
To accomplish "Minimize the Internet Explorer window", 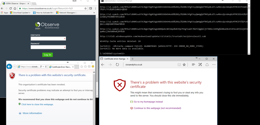I will (78, 63).
